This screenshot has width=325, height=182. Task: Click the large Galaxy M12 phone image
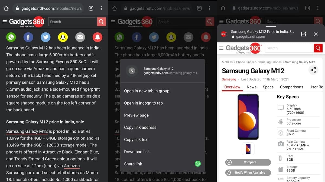pyautogui.click(x=248, y=117)
